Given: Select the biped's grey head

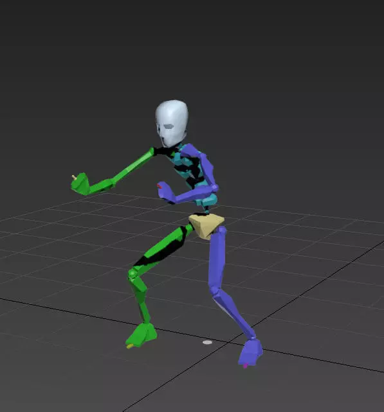Looking at the screenshot, I should tap(172, 123).
